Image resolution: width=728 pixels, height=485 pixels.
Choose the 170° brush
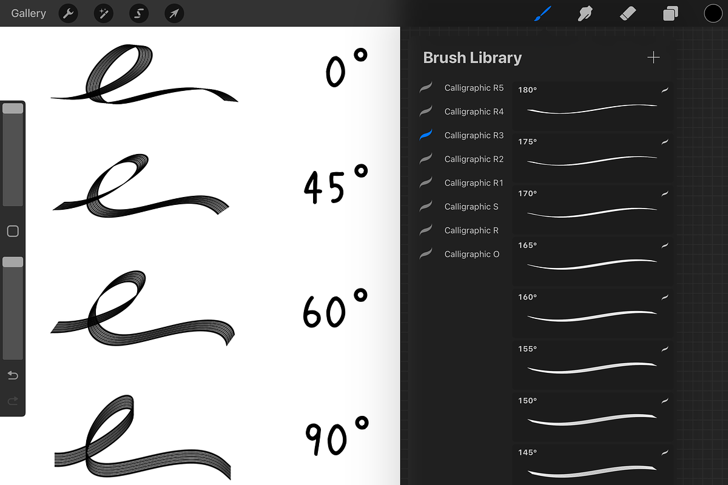(x=592, y=209)
